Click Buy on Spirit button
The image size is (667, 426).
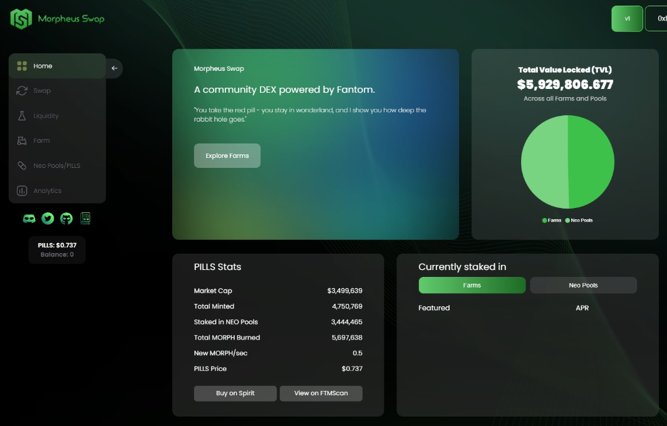coord(235,393)
